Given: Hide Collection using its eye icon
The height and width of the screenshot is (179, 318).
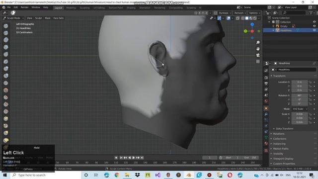Looking at the screenshot, I should point(314,22).
